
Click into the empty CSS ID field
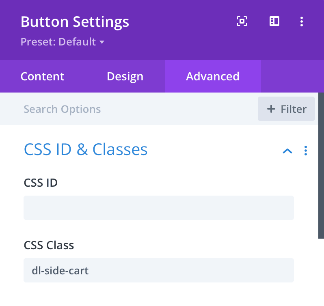[159, 208]
